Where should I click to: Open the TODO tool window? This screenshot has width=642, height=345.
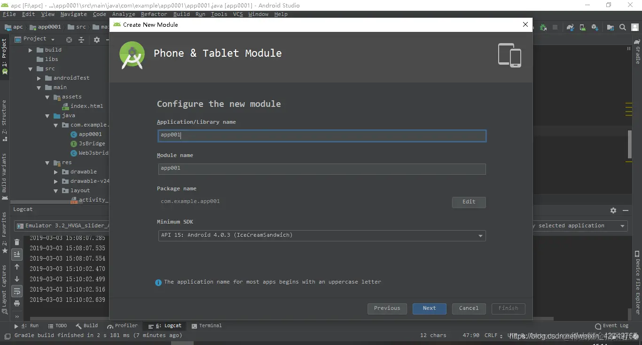[57, 326]
